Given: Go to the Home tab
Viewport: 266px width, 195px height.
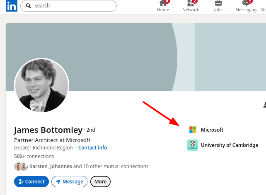Looking at the screenshot, I should pyautogui.click(x=163, y=6).
